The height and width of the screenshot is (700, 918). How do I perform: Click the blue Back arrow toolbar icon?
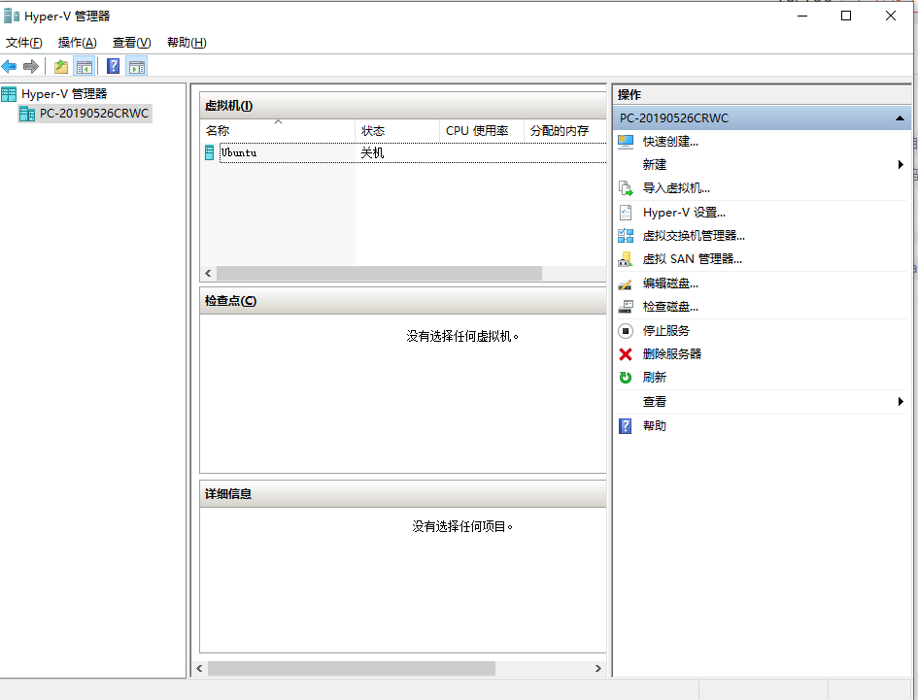pos(9,67)
